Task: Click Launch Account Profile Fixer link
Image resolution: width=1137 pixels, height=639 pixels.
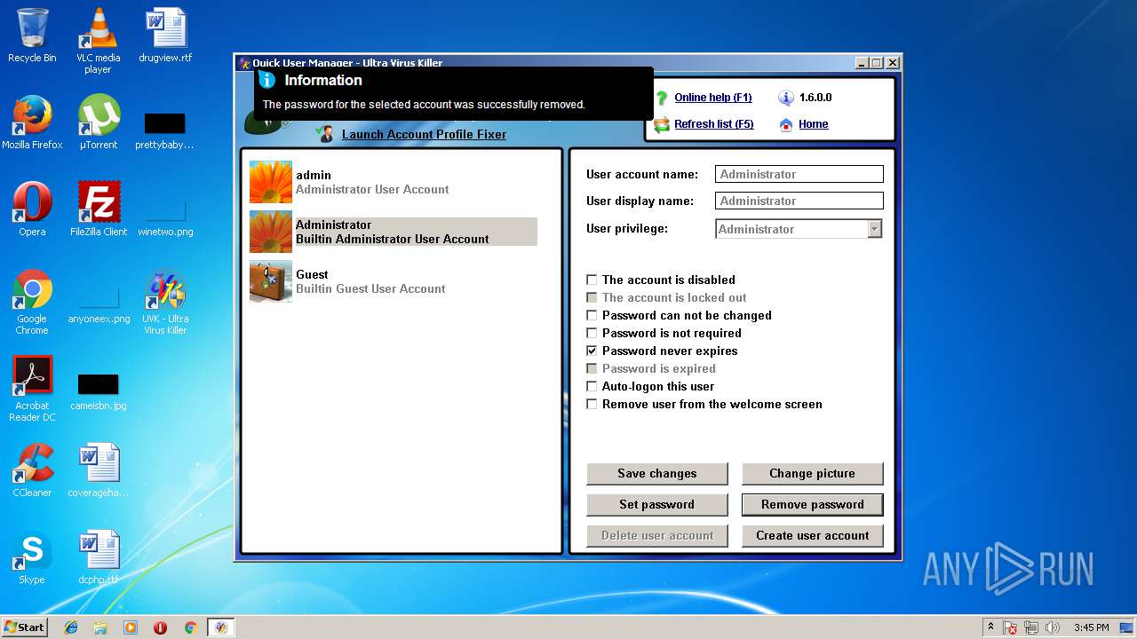Action: click(x=424, y=134)
